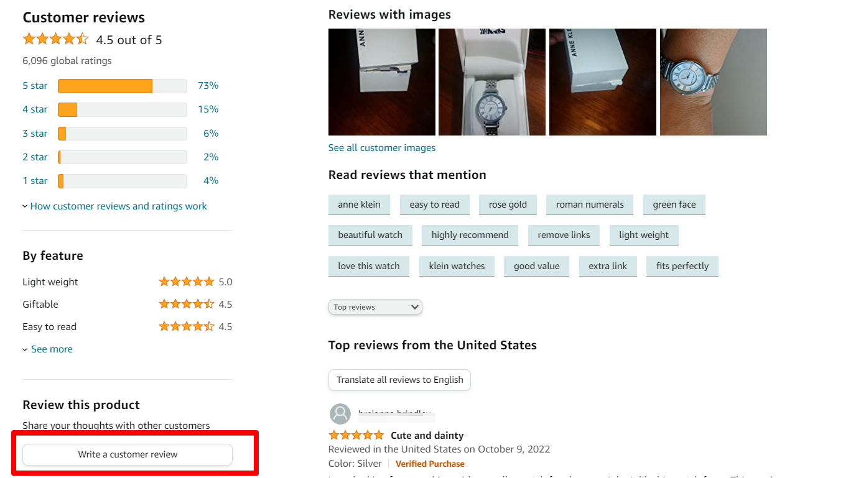The width and height of the screenshot is (856, 478).
Task: Open the Top reviews sort dropdown
Action: click(375, 306)
